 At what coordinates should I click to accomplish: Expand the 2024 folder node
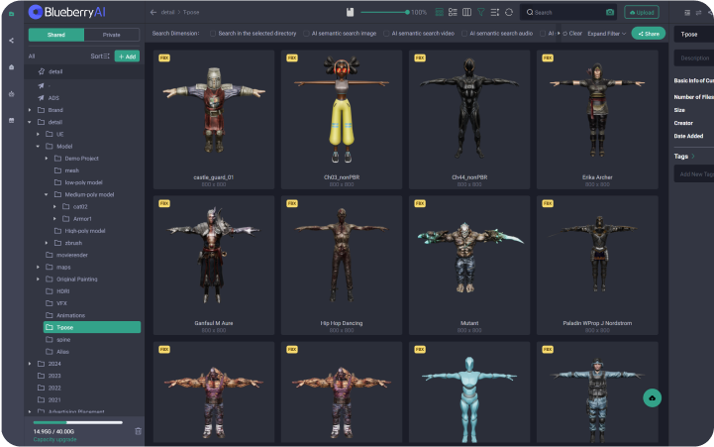[30, 364]
